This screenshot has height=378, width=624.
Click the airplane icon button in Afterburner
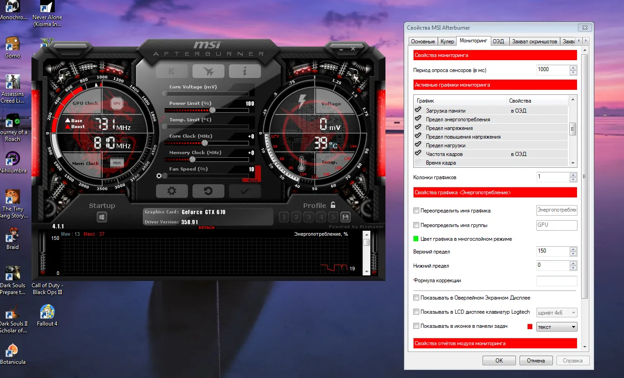pyautogui.click(x=208, y=71)
